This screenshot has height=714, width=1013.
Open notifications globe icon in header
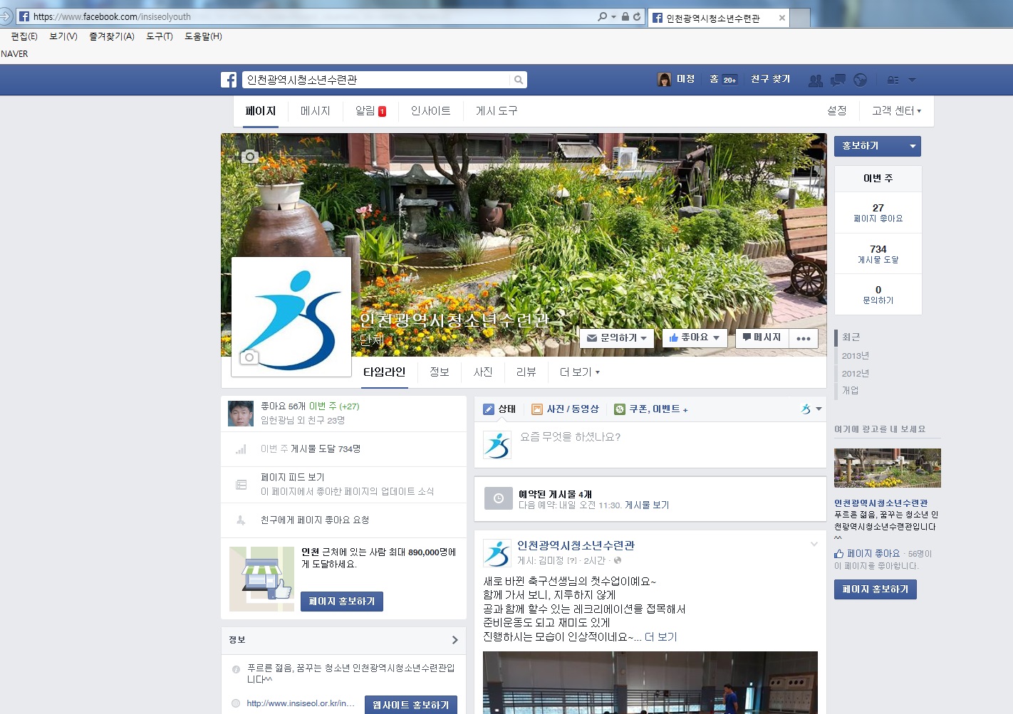(861, 80)
